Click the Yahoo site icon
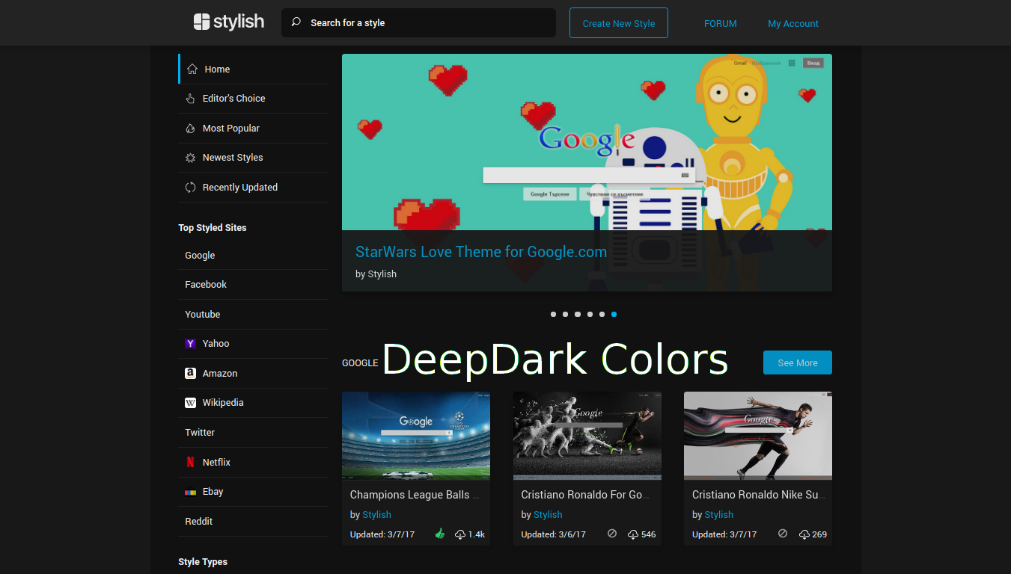 (190, 344)
